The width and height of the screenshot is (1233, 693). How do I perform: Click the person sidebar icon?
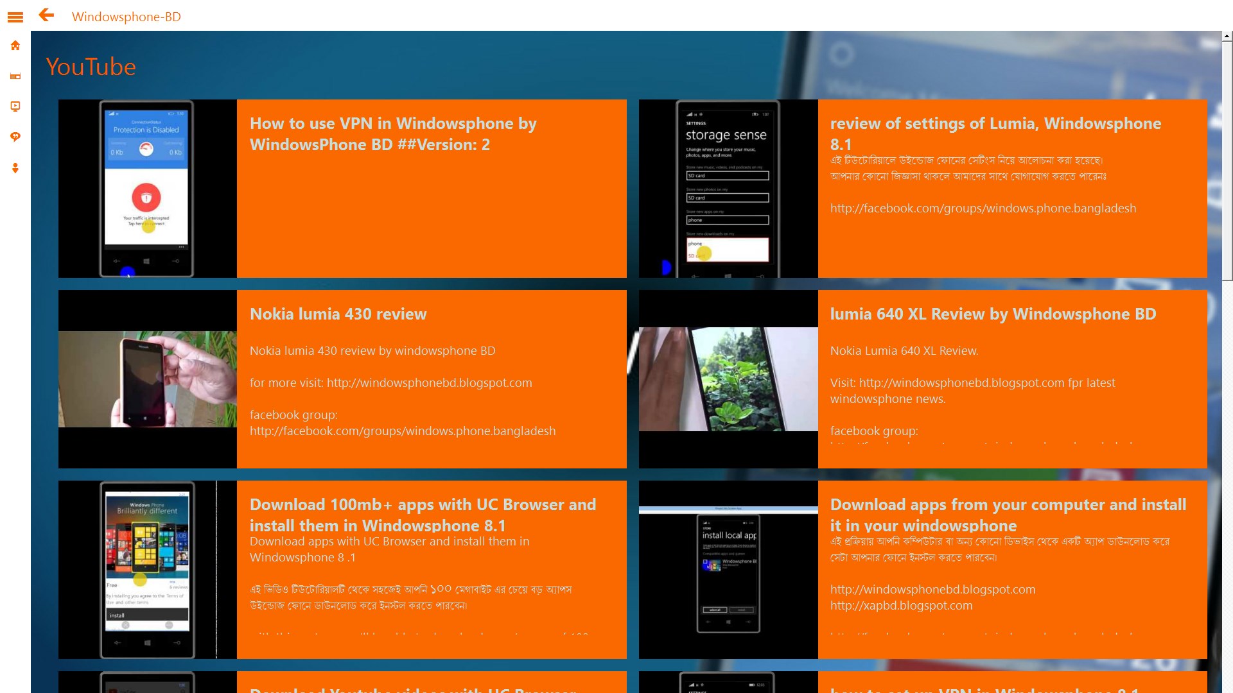coord(15,168)
